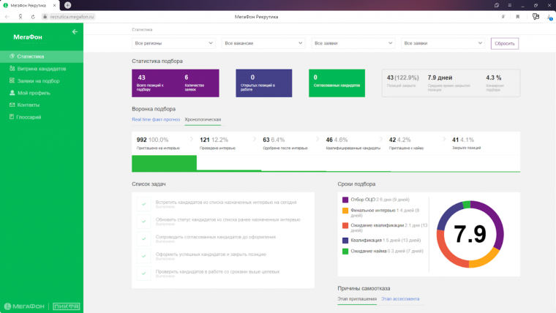Open Витрина кандидатов via its sidebar icon
Screen dimensions: 556x313
coord(12,69)
